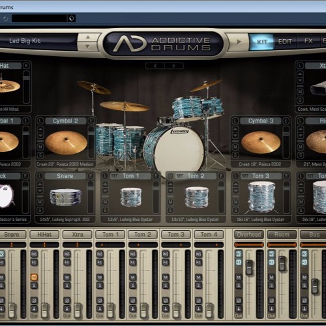The width and height of the screenshot is (326, 326).
Task: Select previous Snare sample arrow
Action: coord(40,185)
